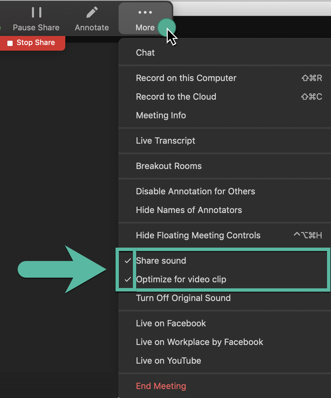Click the Pause Share icon
Screen dimensions: 331x398
point(36,13)
